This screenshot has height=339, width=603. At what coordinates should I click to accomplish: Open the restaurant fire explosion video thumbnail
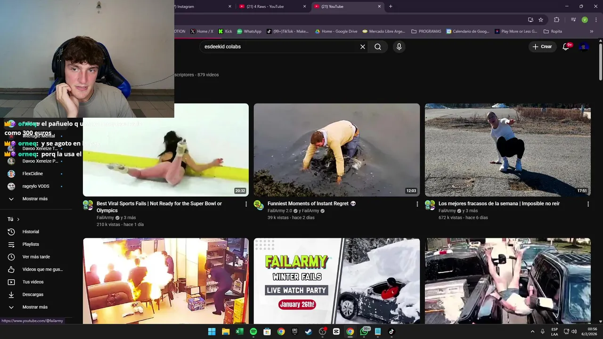[x=166, y=281]
